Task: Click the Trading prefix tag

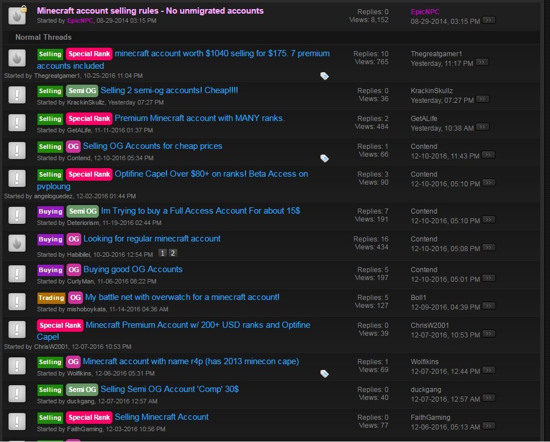Action: point(51,298)
